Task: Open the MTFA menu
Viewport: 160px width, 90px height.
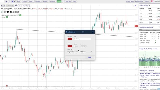Action: tap(19, 2)
